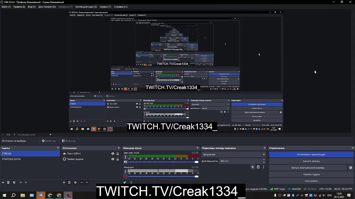The width and height of the screenshot is (355, 199).
Task: Zoom in the preview with the plus
Action: [x=14, y=135]
